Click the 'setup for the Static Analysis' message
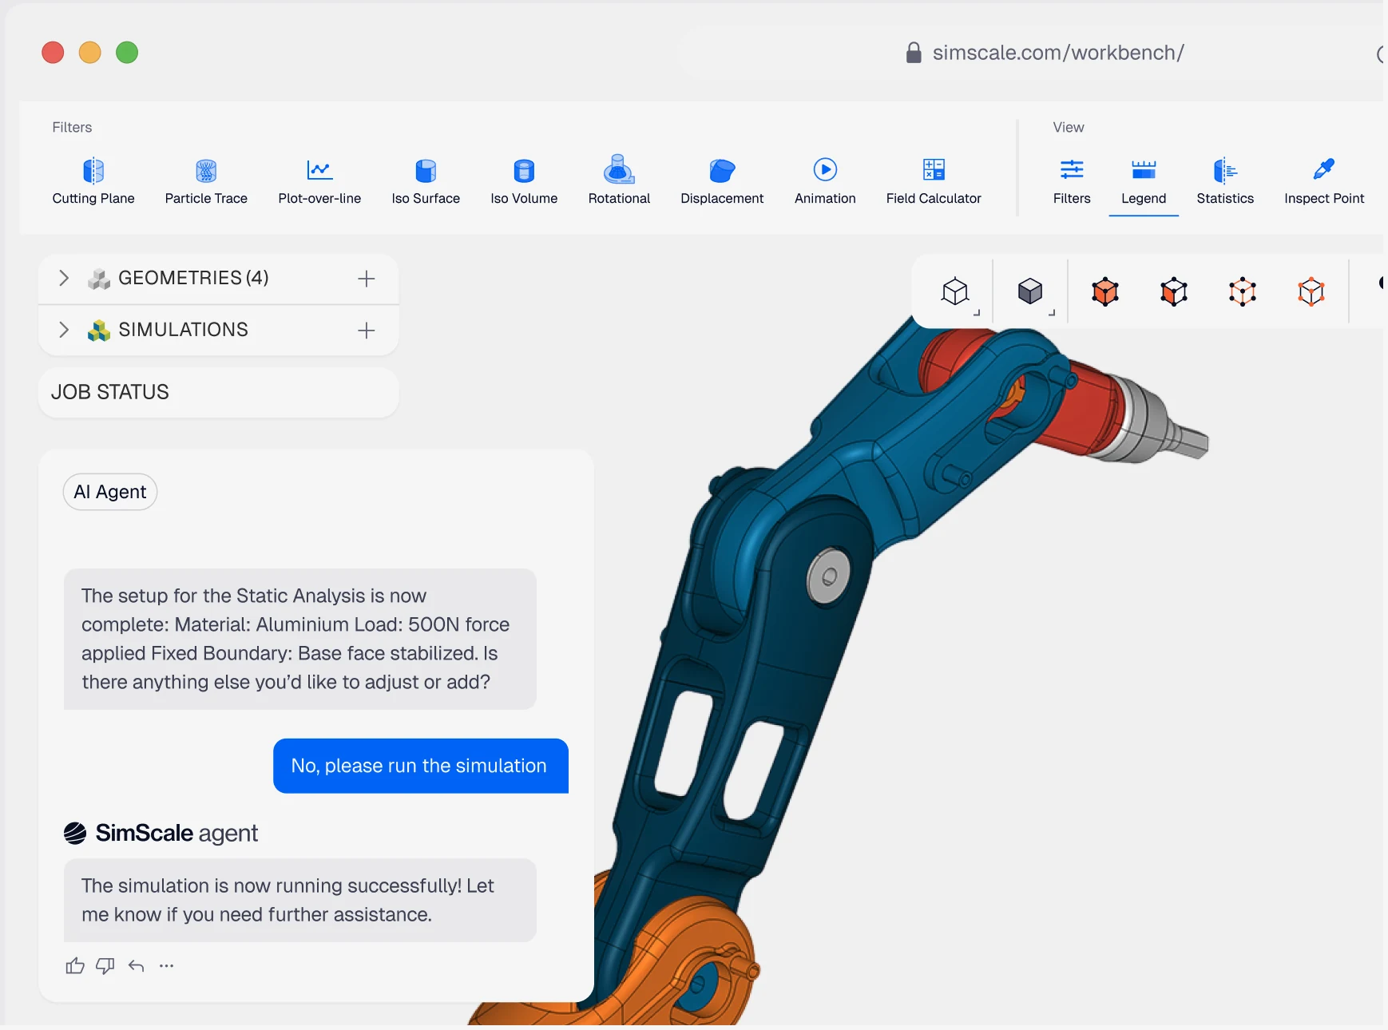Screen dimensions: 1388x1030 [299, 639]
